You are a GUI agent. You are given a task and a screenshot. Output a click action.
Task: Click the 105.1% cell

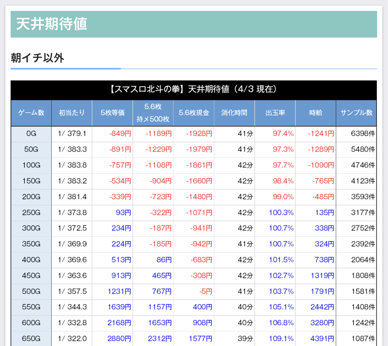[x=275, y=307]
